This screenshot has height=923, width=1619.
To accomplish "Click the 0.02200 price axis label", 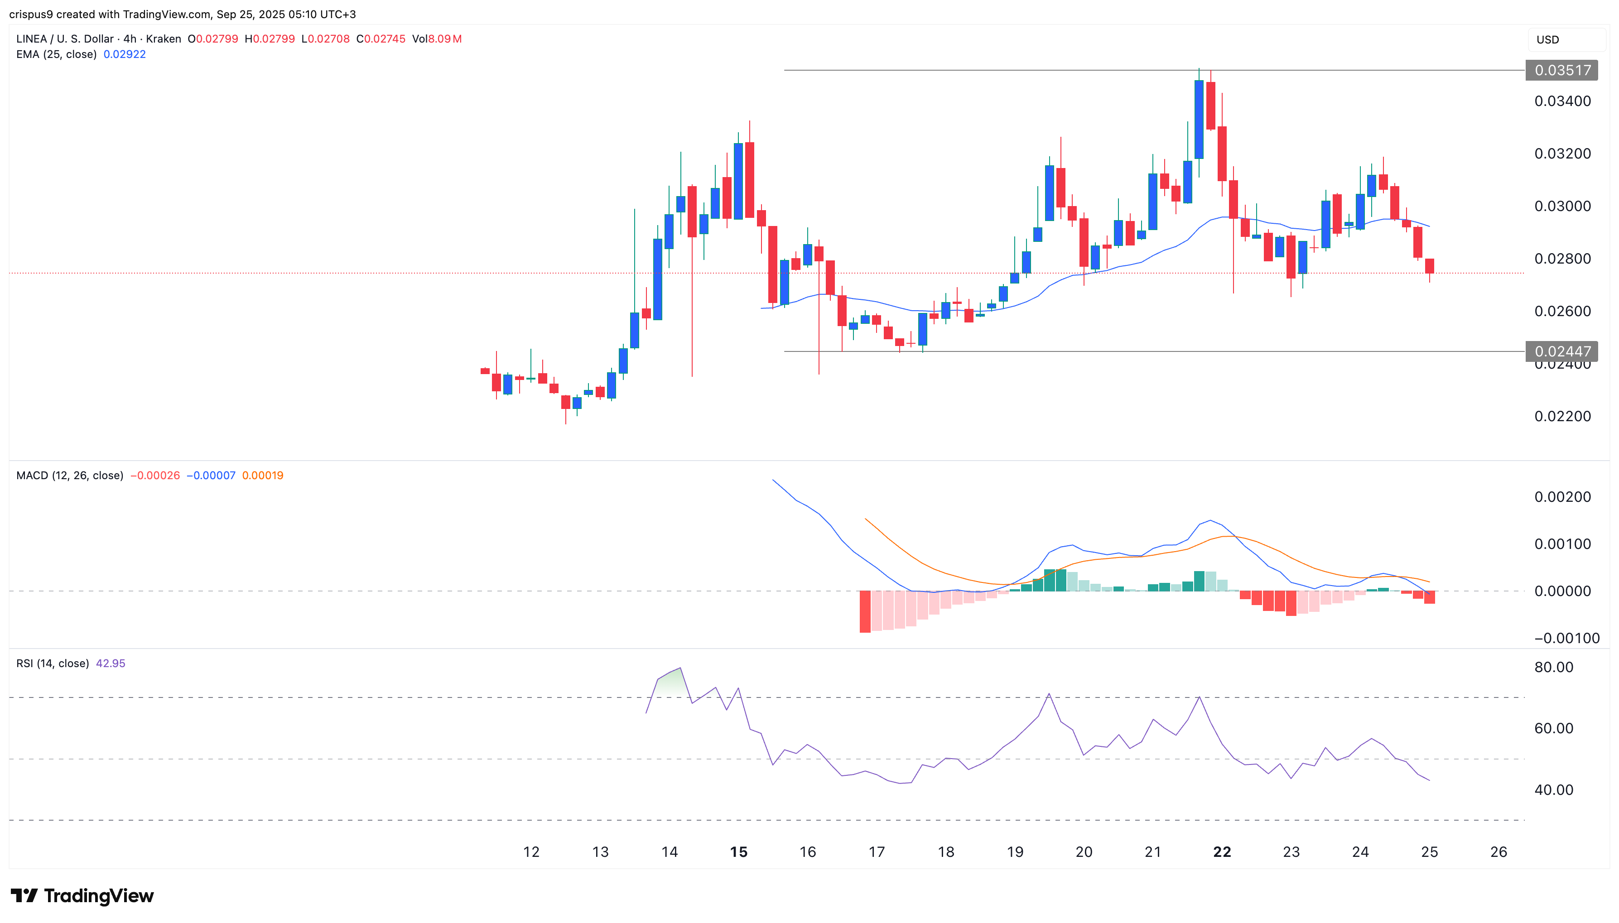I will [1562, 417].
